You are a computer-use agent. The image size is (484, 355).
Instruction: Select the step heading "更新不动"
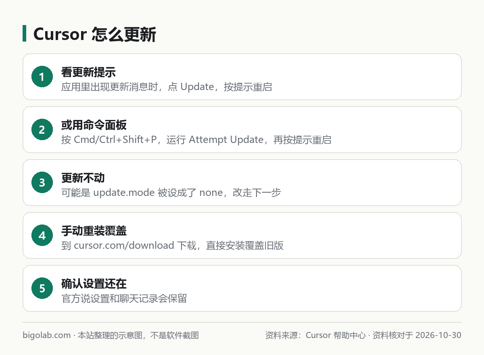(x=83, y=178)
